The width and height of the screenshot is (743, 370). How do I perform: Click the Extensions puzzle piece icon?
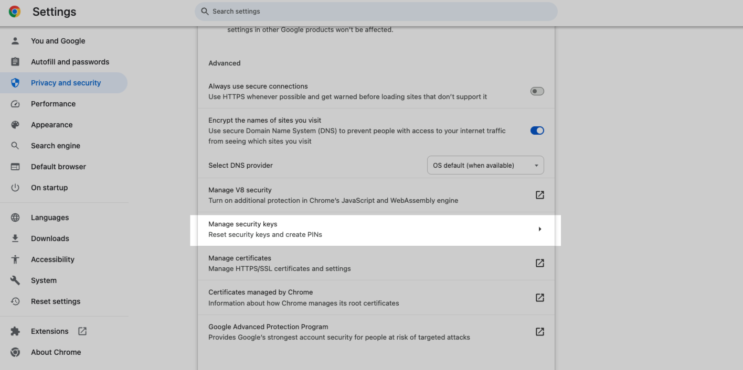click(15, 331)
